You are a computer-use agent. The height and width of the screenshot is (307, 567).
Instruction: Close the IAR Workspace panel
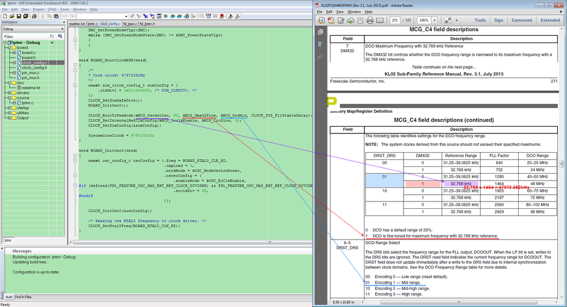pyautogui.click(x=64, y=23)
